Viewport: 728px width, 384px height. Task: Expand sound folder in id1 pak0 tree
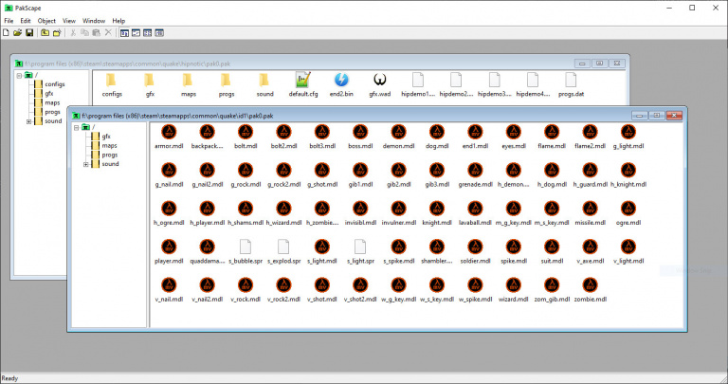(x=86, y=164)
